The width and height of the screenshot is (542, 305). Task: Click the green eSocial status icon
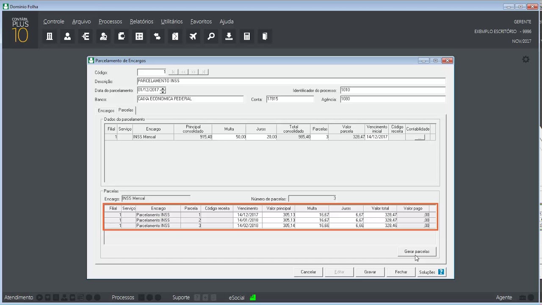253,297
